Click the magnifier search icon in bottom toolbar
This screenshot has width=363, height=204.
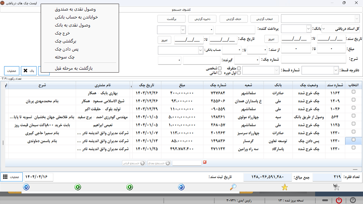[x=233, y=187]
